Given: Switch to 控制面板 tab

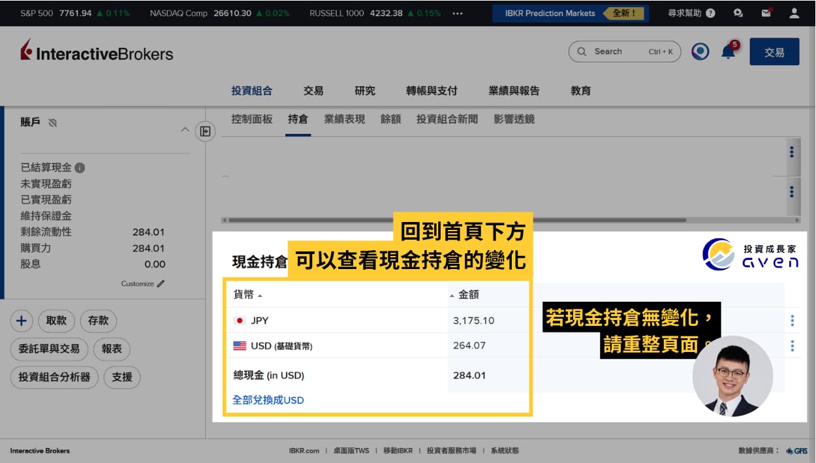Looking at the screenshot, I should tap(252, 119).
